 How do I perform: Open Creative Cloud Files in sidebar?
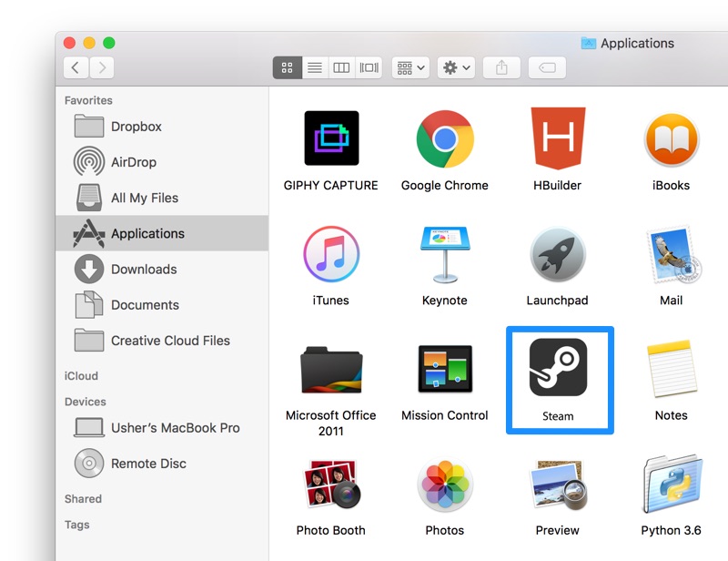pos(162,341)
